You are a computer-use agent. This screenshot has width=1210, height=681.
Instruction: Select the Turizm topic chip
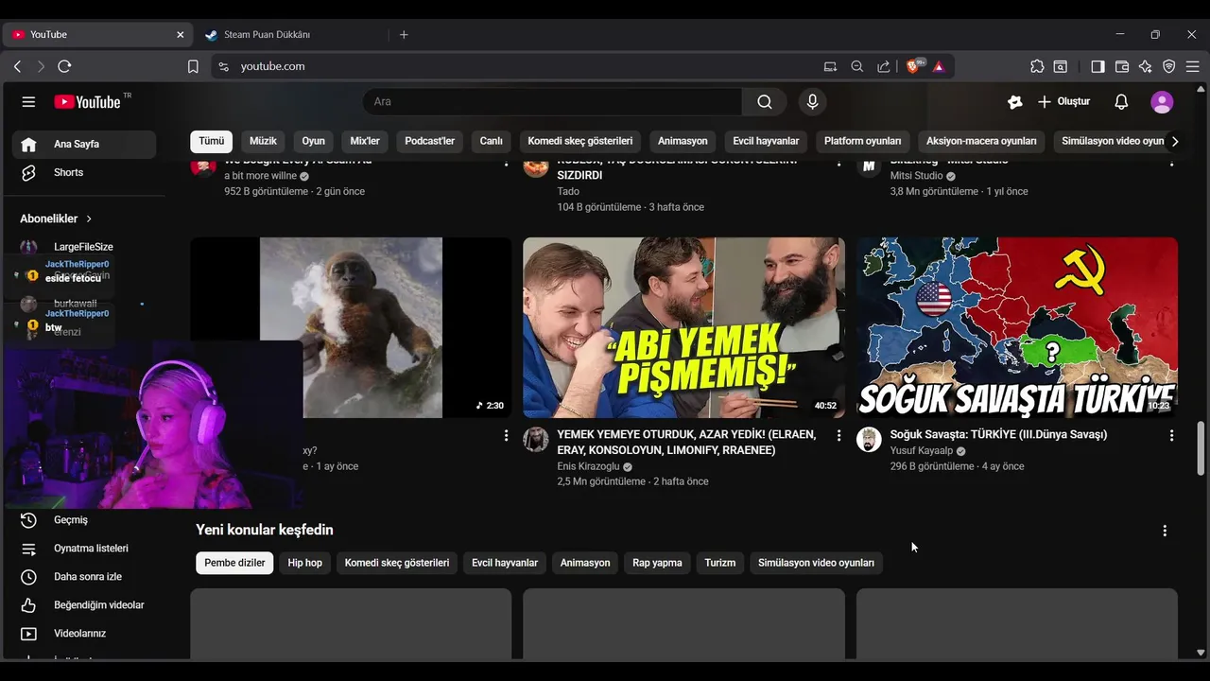coord(719,563)
